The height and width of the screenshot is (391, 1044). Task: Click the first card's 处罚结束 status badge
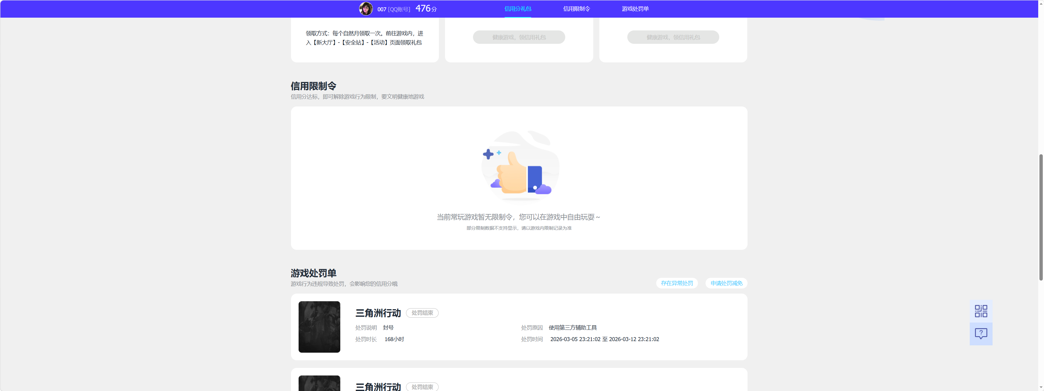pos(422,313)
